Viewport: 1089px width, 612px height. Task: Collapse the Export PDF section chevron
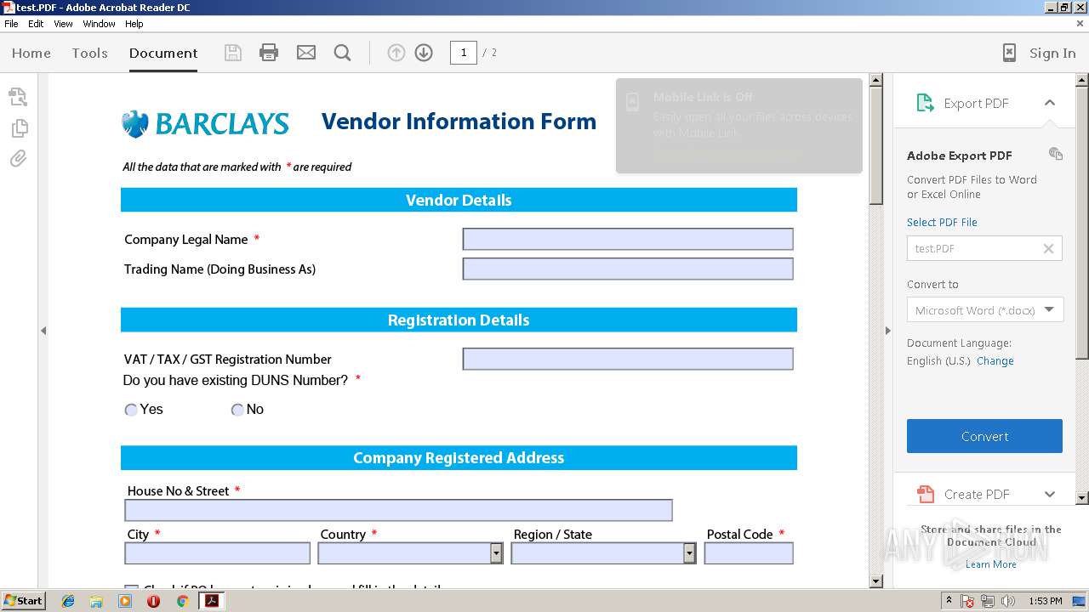pyautogui.click(x=1050, y=103)
